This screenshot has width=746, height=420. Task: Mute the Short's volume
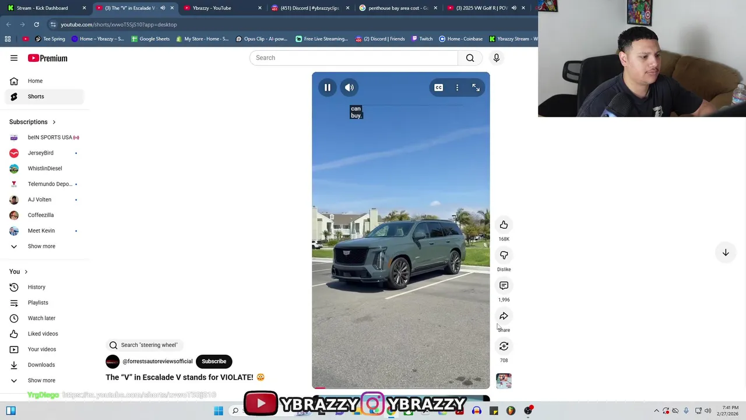pyautogui.click(x=349, y=87)
